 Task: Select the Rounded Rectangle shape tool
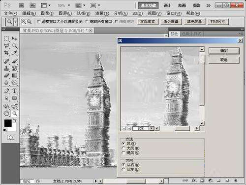[x=14, y=98]
